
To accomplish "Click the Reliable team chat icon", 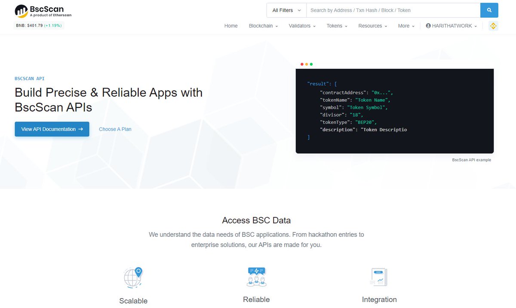I will [256, 277].
